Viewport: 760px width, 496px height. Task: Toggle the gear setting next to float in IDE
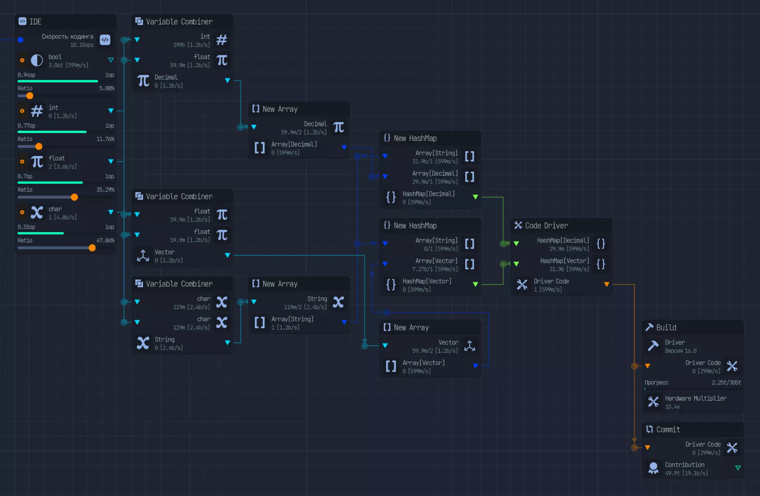(22, 161)
